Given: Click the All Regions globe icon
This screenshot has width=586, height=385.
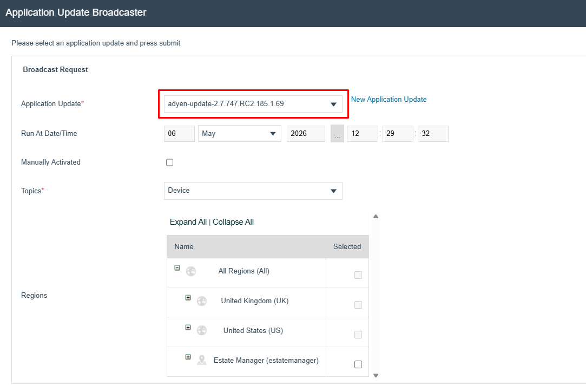Looking at the screenshot, I should tap(191, 271).
